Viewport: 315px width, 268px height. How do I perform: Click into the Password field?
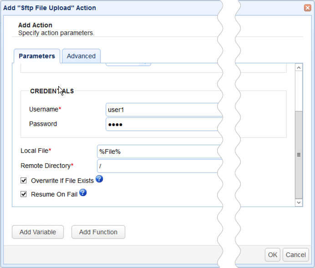(x=164, y=124)
